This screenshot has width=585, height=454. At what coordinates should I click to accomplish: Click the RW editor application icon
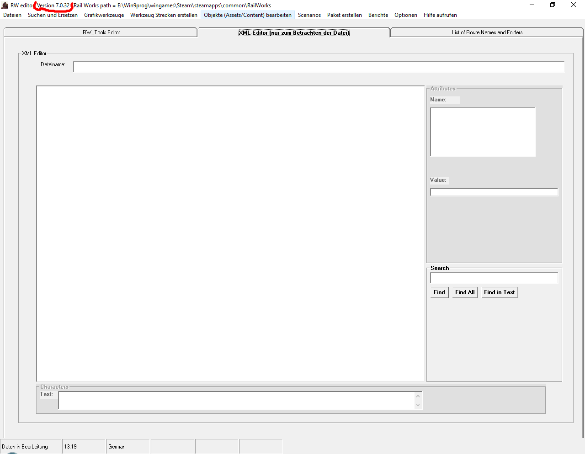pos(5,5)
